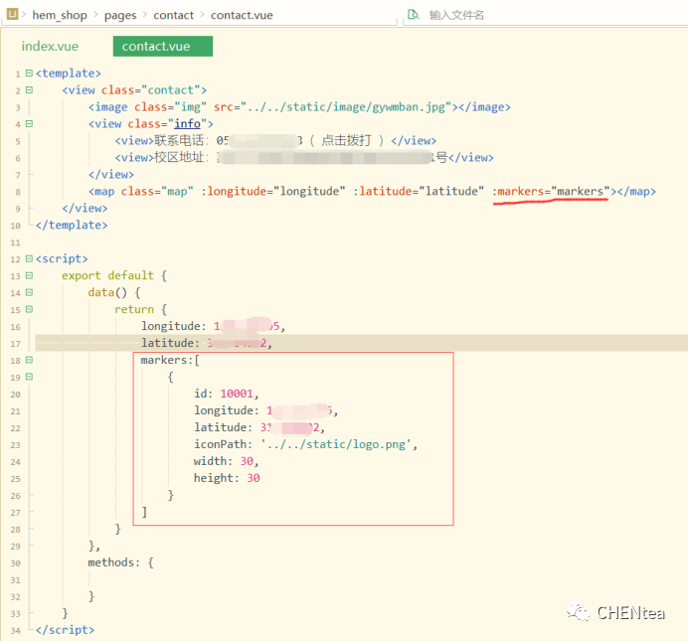688x641 pixels.
Task: Open the pages breadcrumb folder
Action: [120, 15]
